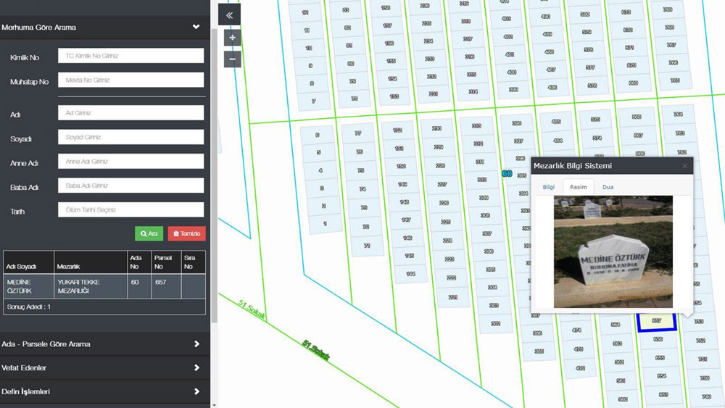Expand the Defin İşlemleri section
Image resolution: width=725 pixels, height=408 pixels.
(x=196, y=391)
